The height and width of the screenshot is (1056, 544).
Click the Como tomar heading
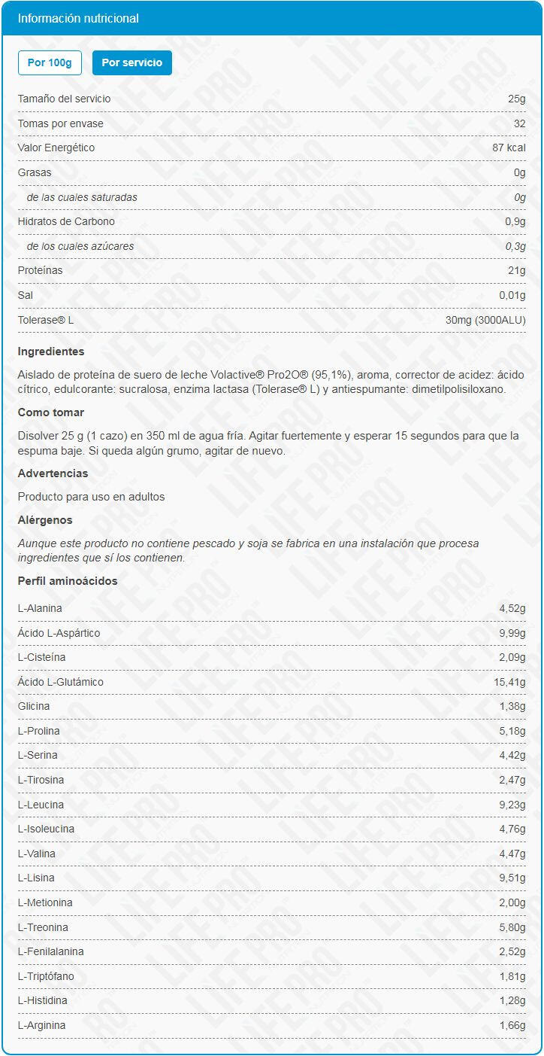coord(51,412)
